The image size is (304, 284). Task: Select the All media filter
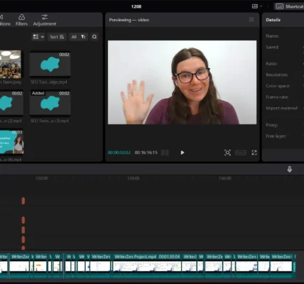tap(74, 37)
